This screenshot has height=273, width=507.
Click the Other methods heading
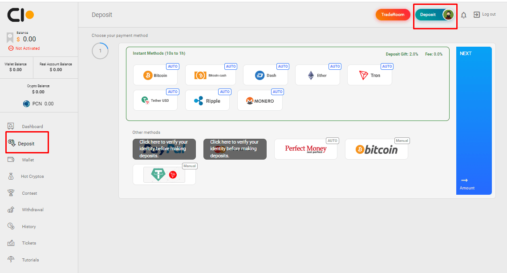[146, 132]
